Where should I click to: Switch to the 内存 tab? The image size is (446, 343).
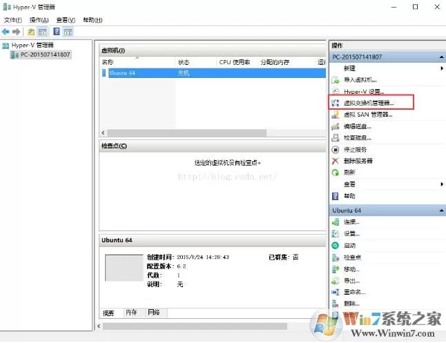[131, 313]
